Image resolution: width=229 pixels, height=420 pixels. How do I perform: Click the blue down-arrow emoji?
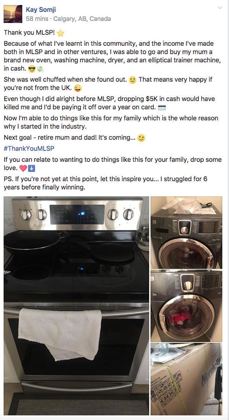pyautogui.click(x=32, y=169)
